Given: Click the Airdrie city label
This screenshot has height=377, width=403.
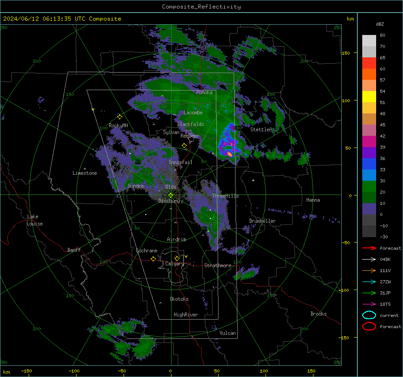Looking at the screenshot, I should (x=176, y=239).
